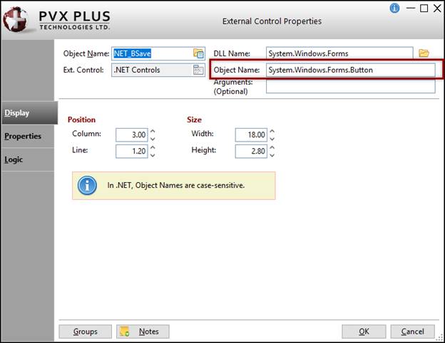Open the Ext. Control selection icon

pyautogui.click(x=198, y=70)
